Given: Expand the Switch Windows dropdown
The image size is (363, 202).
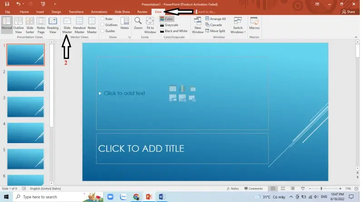Looking at the screenshot, I should point(238,26).
